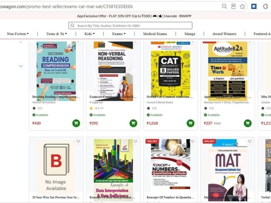Add Aptitude B2A Time & Work to cart
The image size is (271, 203).
248,123
